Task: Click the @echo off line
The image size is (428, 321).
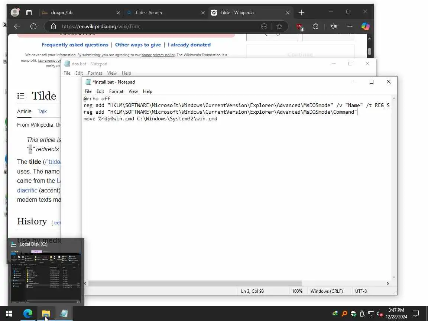Action: pyautogui.click(x=97, y=98)
